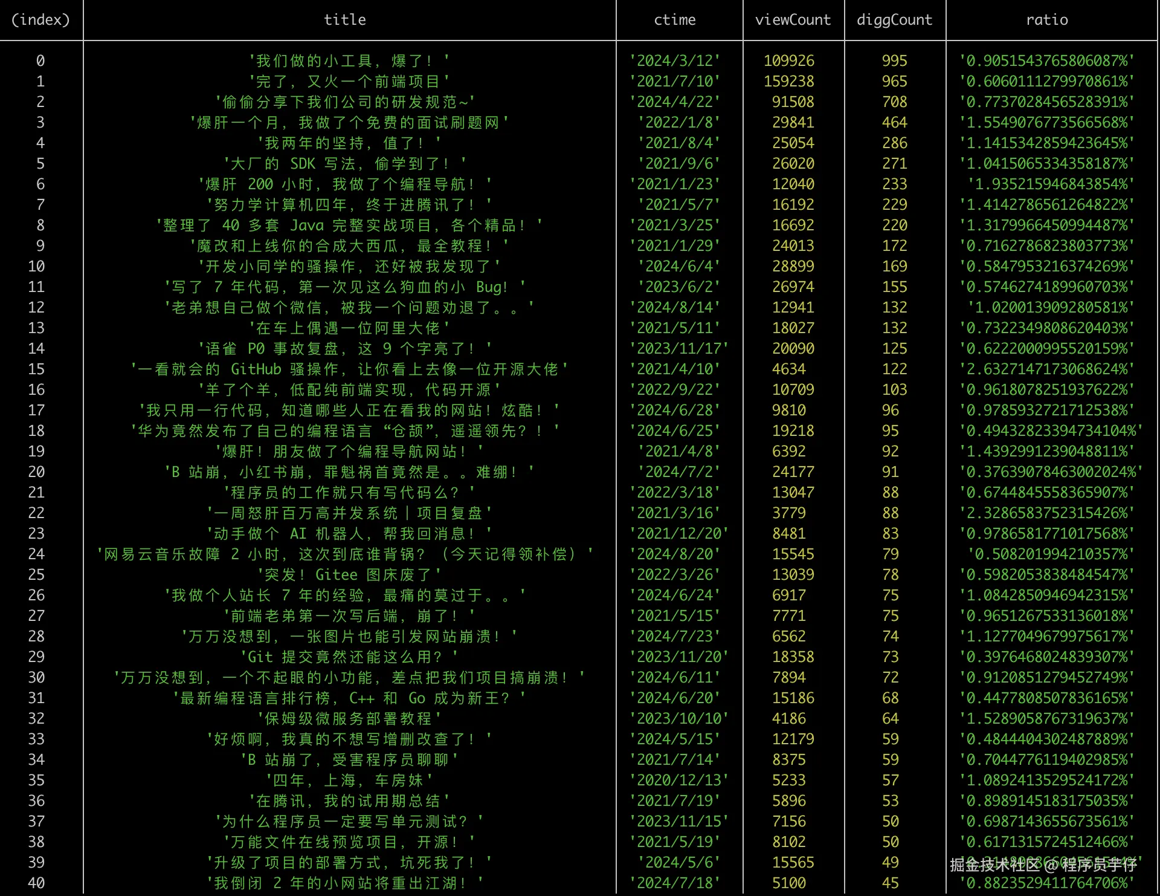
Task: Click the ratio column header
Action: coord(1047,20)
